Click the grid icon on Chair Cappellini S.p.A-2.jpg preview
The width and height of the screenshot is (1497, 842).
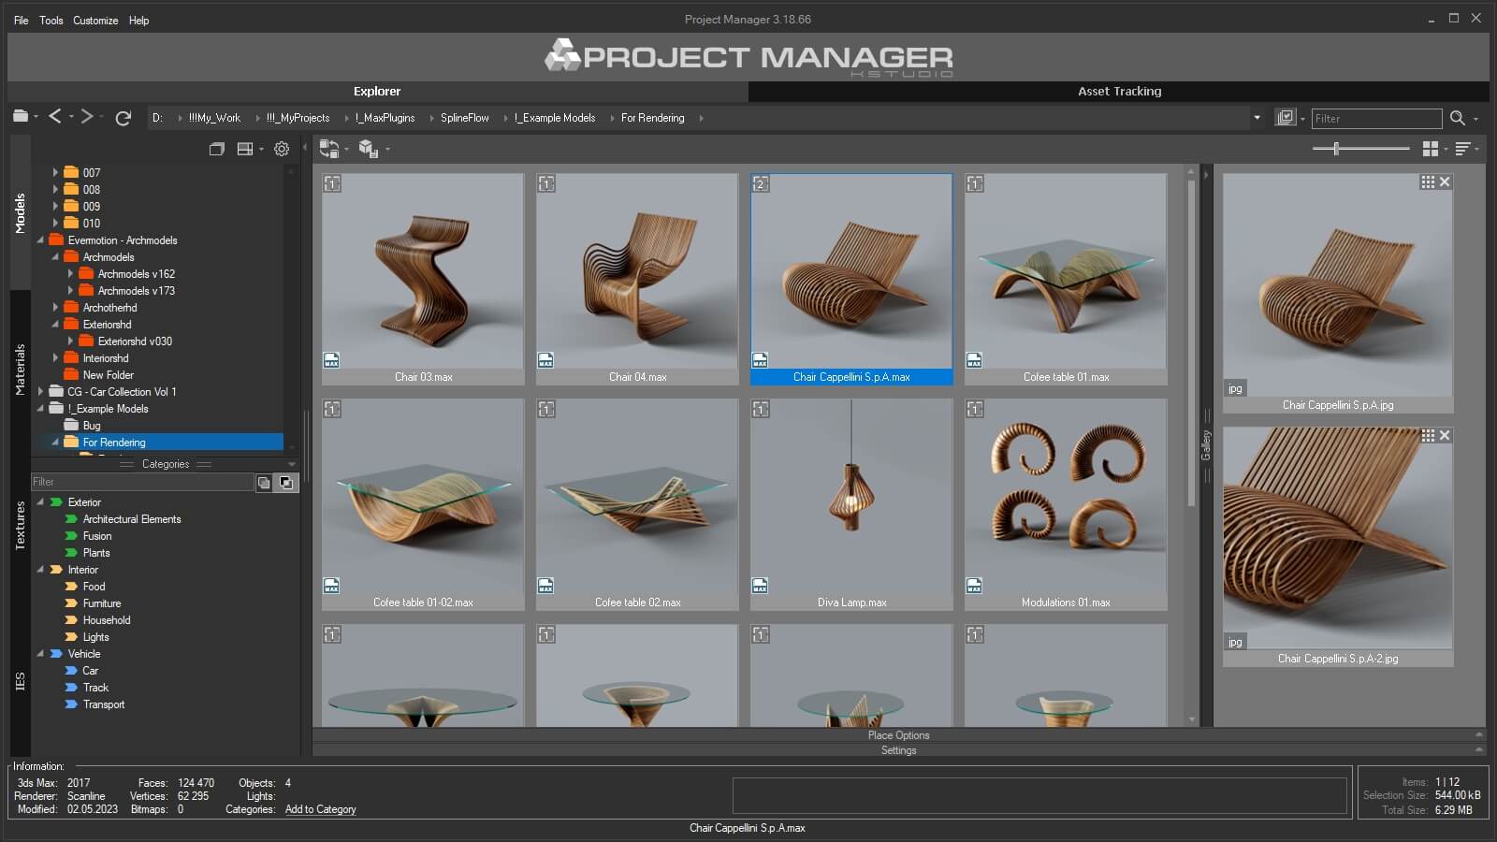pyautogui.click(x=1428, y=436)
